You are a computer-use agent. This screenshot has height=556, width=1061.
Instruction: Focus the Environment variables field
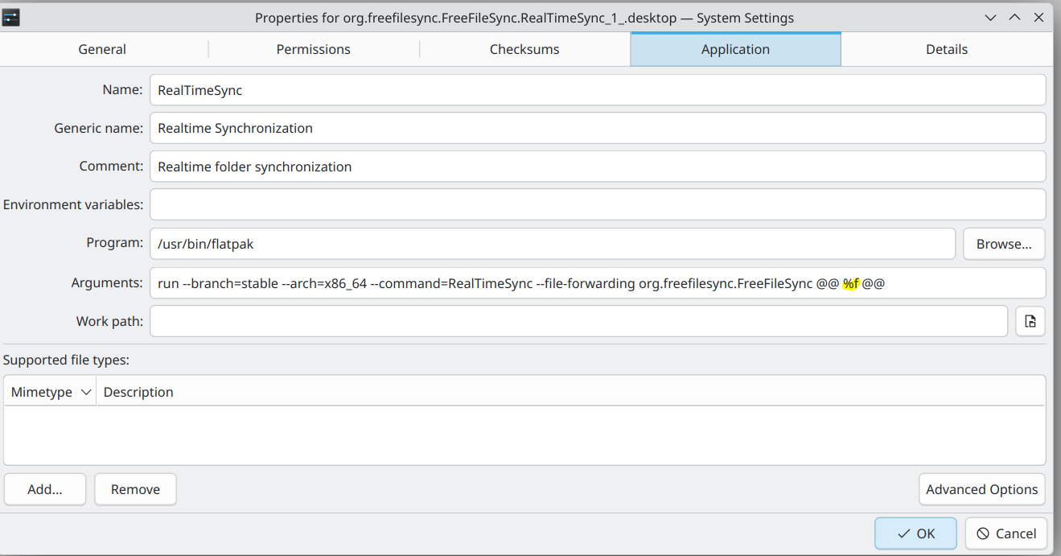pos(598,204)
